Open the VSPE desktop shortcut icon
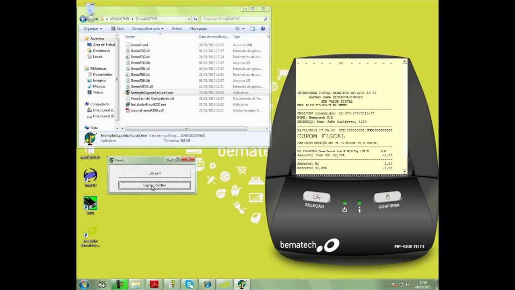The width and height of the screenshot is (515, 290). click(x=90, y=205)
